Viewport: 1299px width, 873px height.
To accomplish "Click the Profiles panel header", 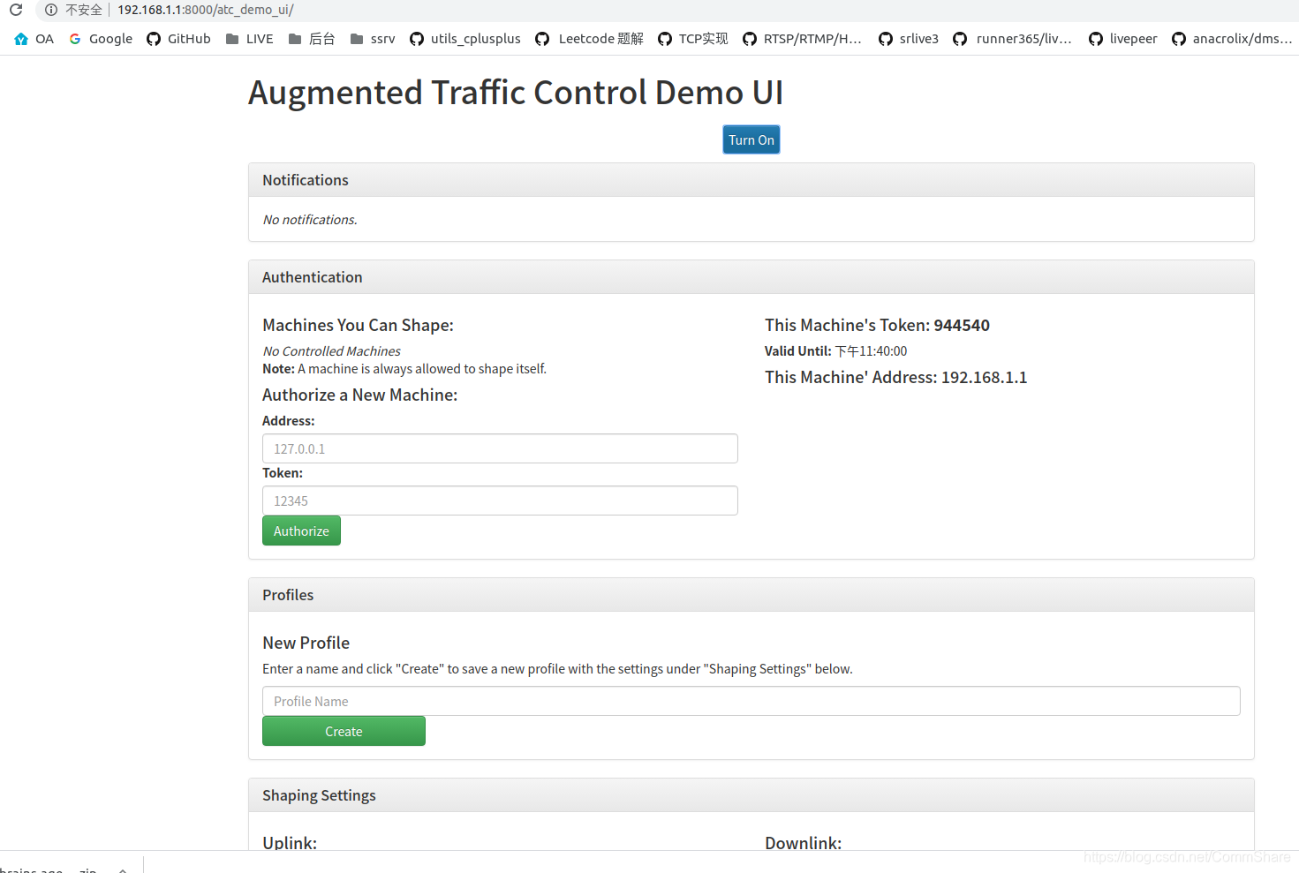I will [x=751, y=595].
